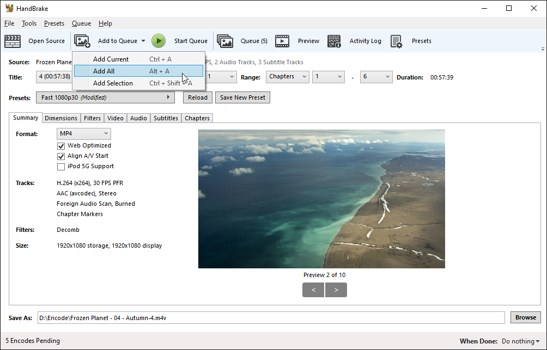
Task: Click the Preview film strip icon
Action: click(282, 41)
